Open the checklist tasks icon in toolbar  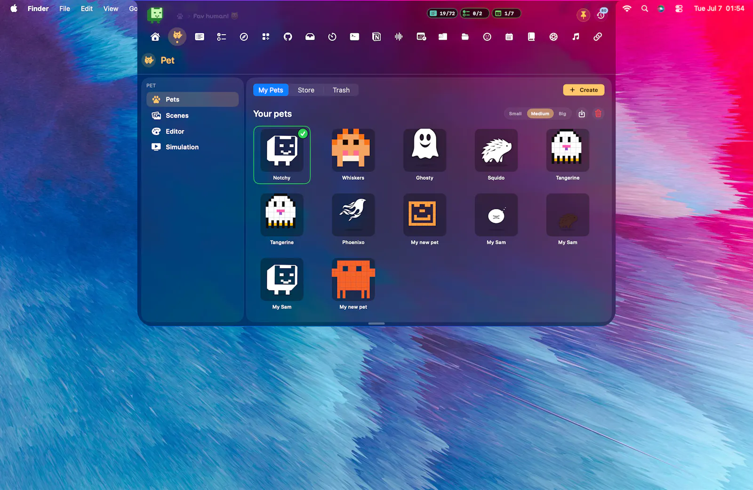point(222,37)
